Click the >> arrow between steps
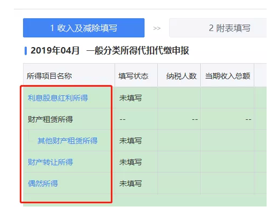280x214 pixels. pyautogui.click(x=157, y=28)
